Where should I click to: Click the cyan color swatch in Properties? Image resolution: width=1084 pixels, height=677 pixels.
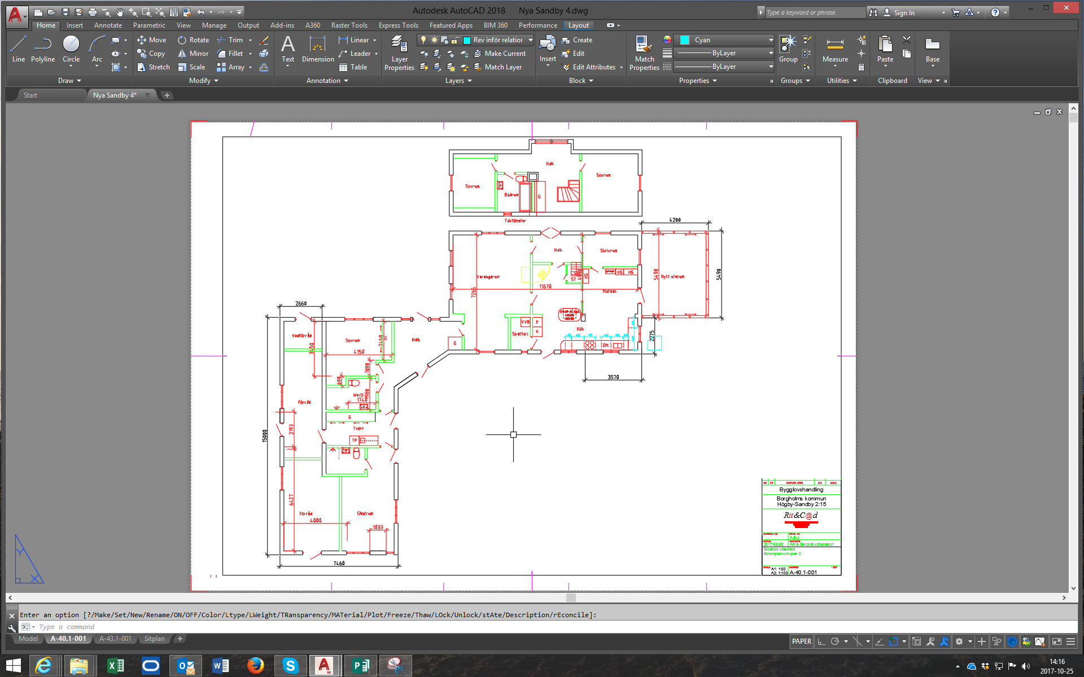[684, 40]
